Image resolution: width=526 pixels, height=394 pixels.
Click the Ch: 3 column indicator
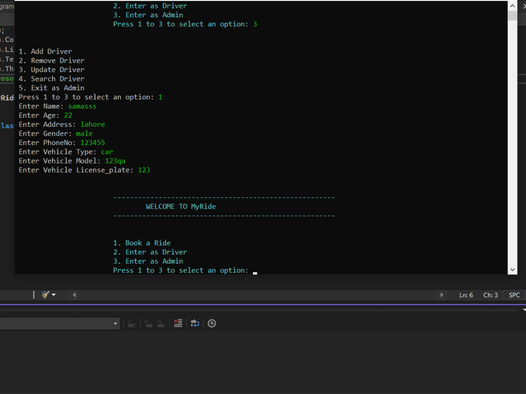coord(490,295)
